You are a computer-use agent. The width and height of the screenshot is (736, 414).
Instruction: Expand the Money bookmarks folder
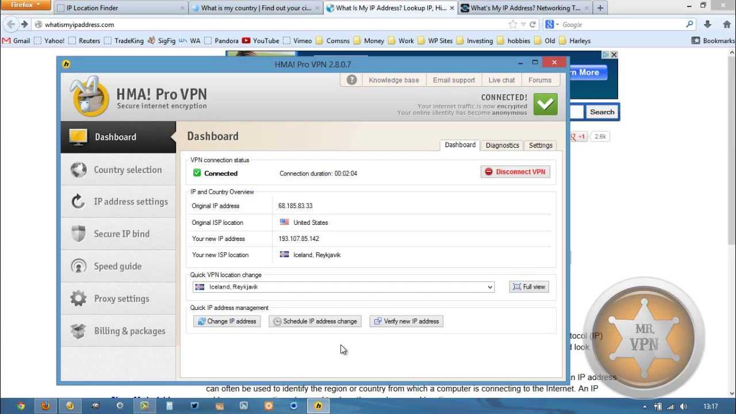pyautogui.click(x=369, y=41)
